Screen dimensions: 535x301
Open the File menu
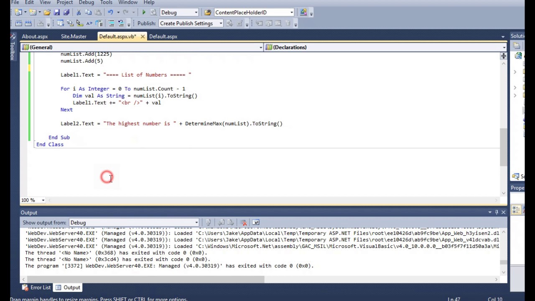tap(15, 3)
